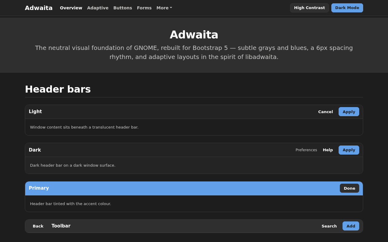This screenshot has width=388, height=242.
Task: Click Apply in the Light header bar
Action: [349, 112]
